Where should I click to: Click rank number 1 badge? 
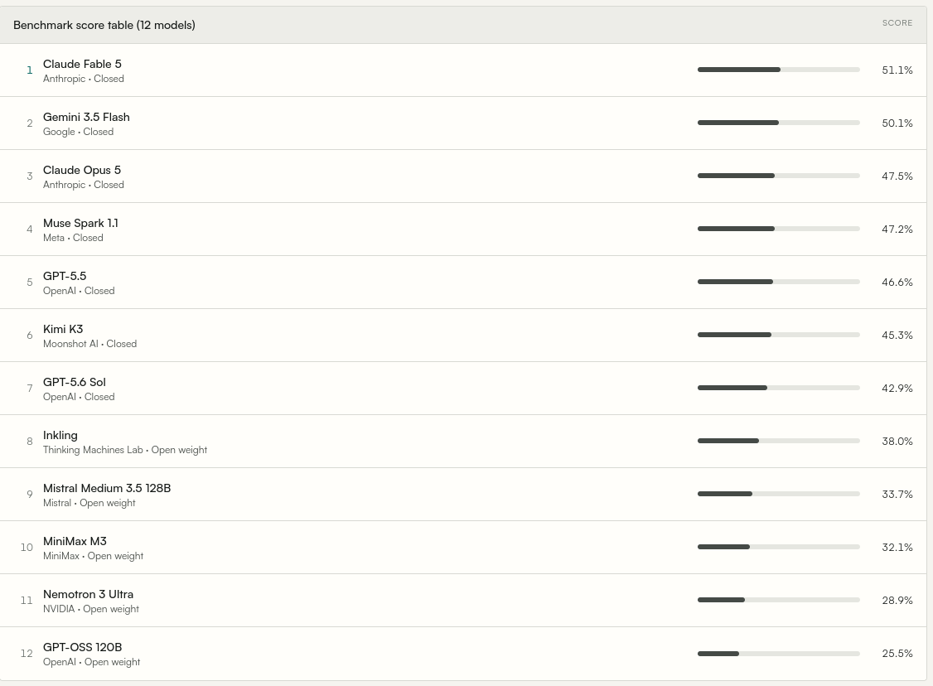pos(29,70)
